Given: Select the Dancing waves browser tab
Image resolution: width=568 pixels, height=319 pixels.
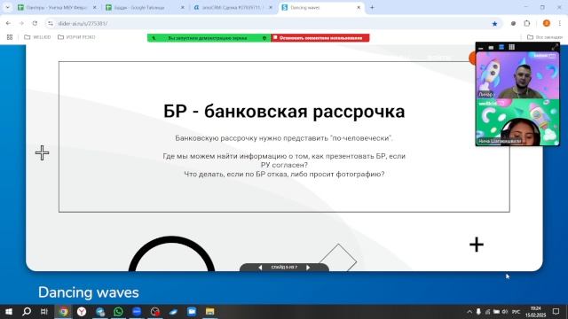Looking at the screenshot, I should pos(320,7).
